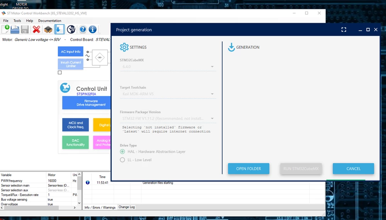Select the PWM frequency row
The width and height of the screenshot is (386, 220).
(39, 181)
